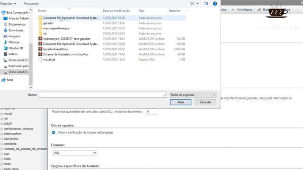This screenshot has height=170, width=303.
Task: Edit the queries to skip number field
Action: [x=151, y=111]
